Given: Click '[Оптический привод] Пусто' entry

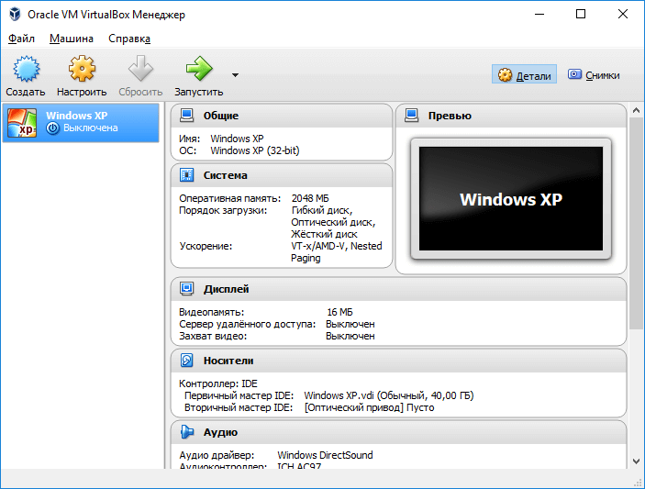Looking at the screenshot, I should (x=369, y=407).
